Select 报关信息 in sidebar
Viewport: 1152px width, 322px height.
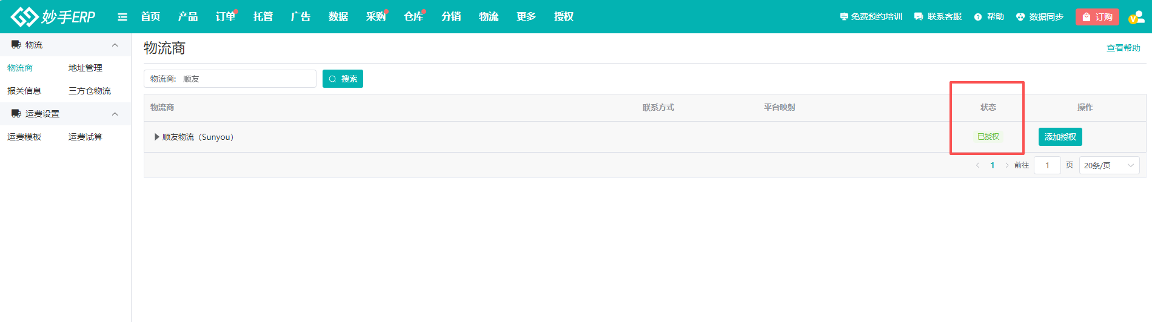pos(24,91)
